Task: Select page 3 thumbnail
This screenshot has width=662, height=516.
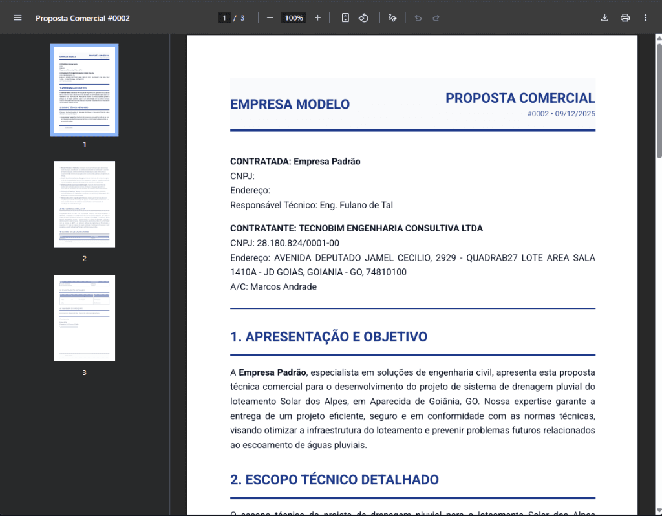Action: pos(84,317)
